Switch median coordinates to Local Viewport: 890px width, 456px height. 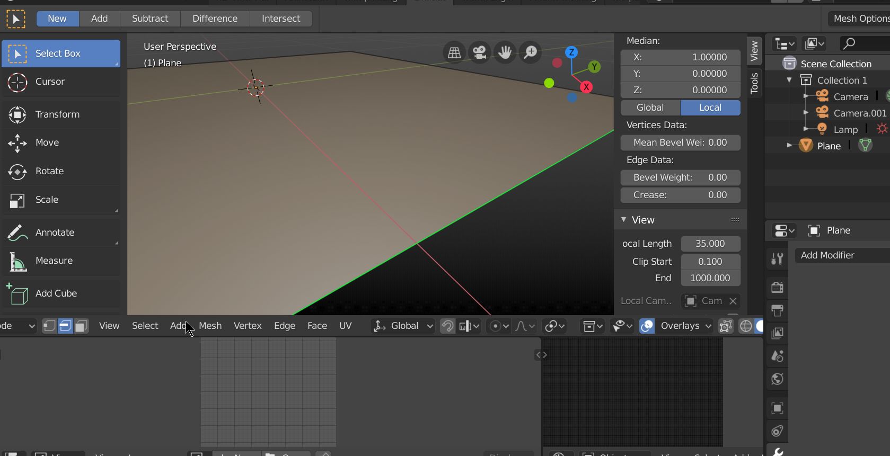click(x=710, y=108)
